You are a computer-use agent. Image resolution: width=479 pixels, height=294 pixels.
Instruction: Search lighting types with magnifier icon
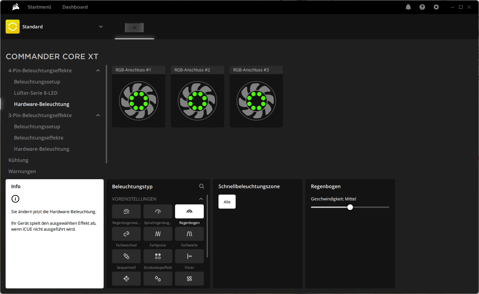202,187
